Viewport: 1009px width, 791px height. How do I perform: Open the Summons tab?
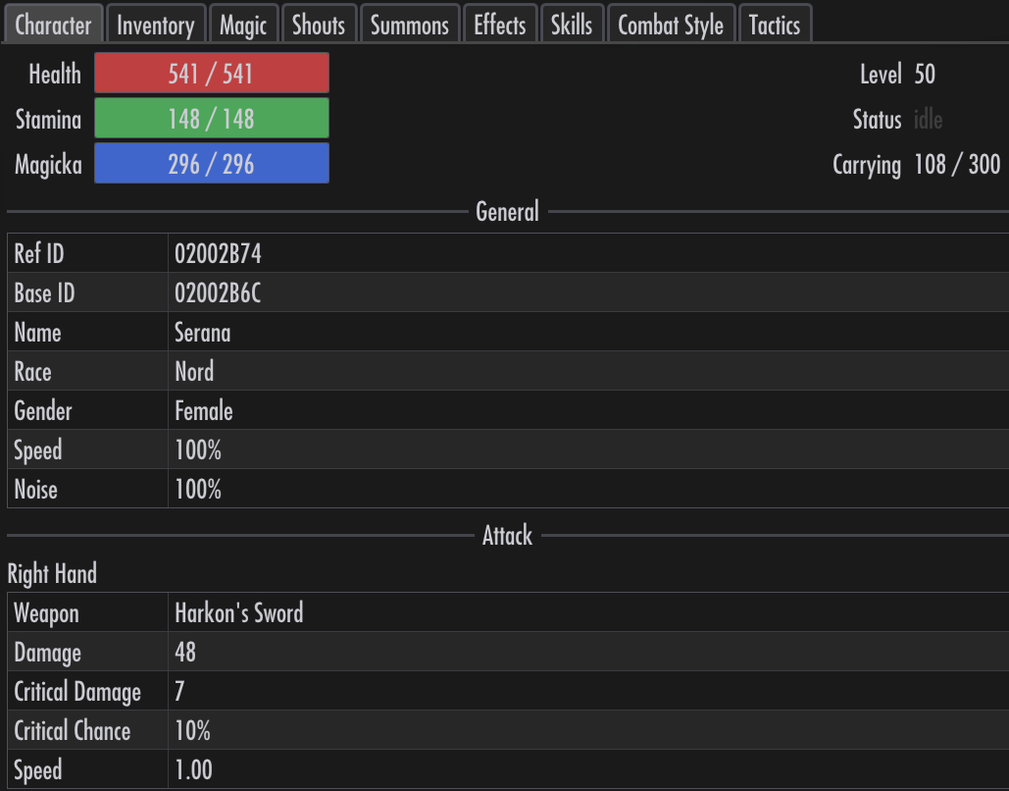pyautogui.click(x=410, y=24)
